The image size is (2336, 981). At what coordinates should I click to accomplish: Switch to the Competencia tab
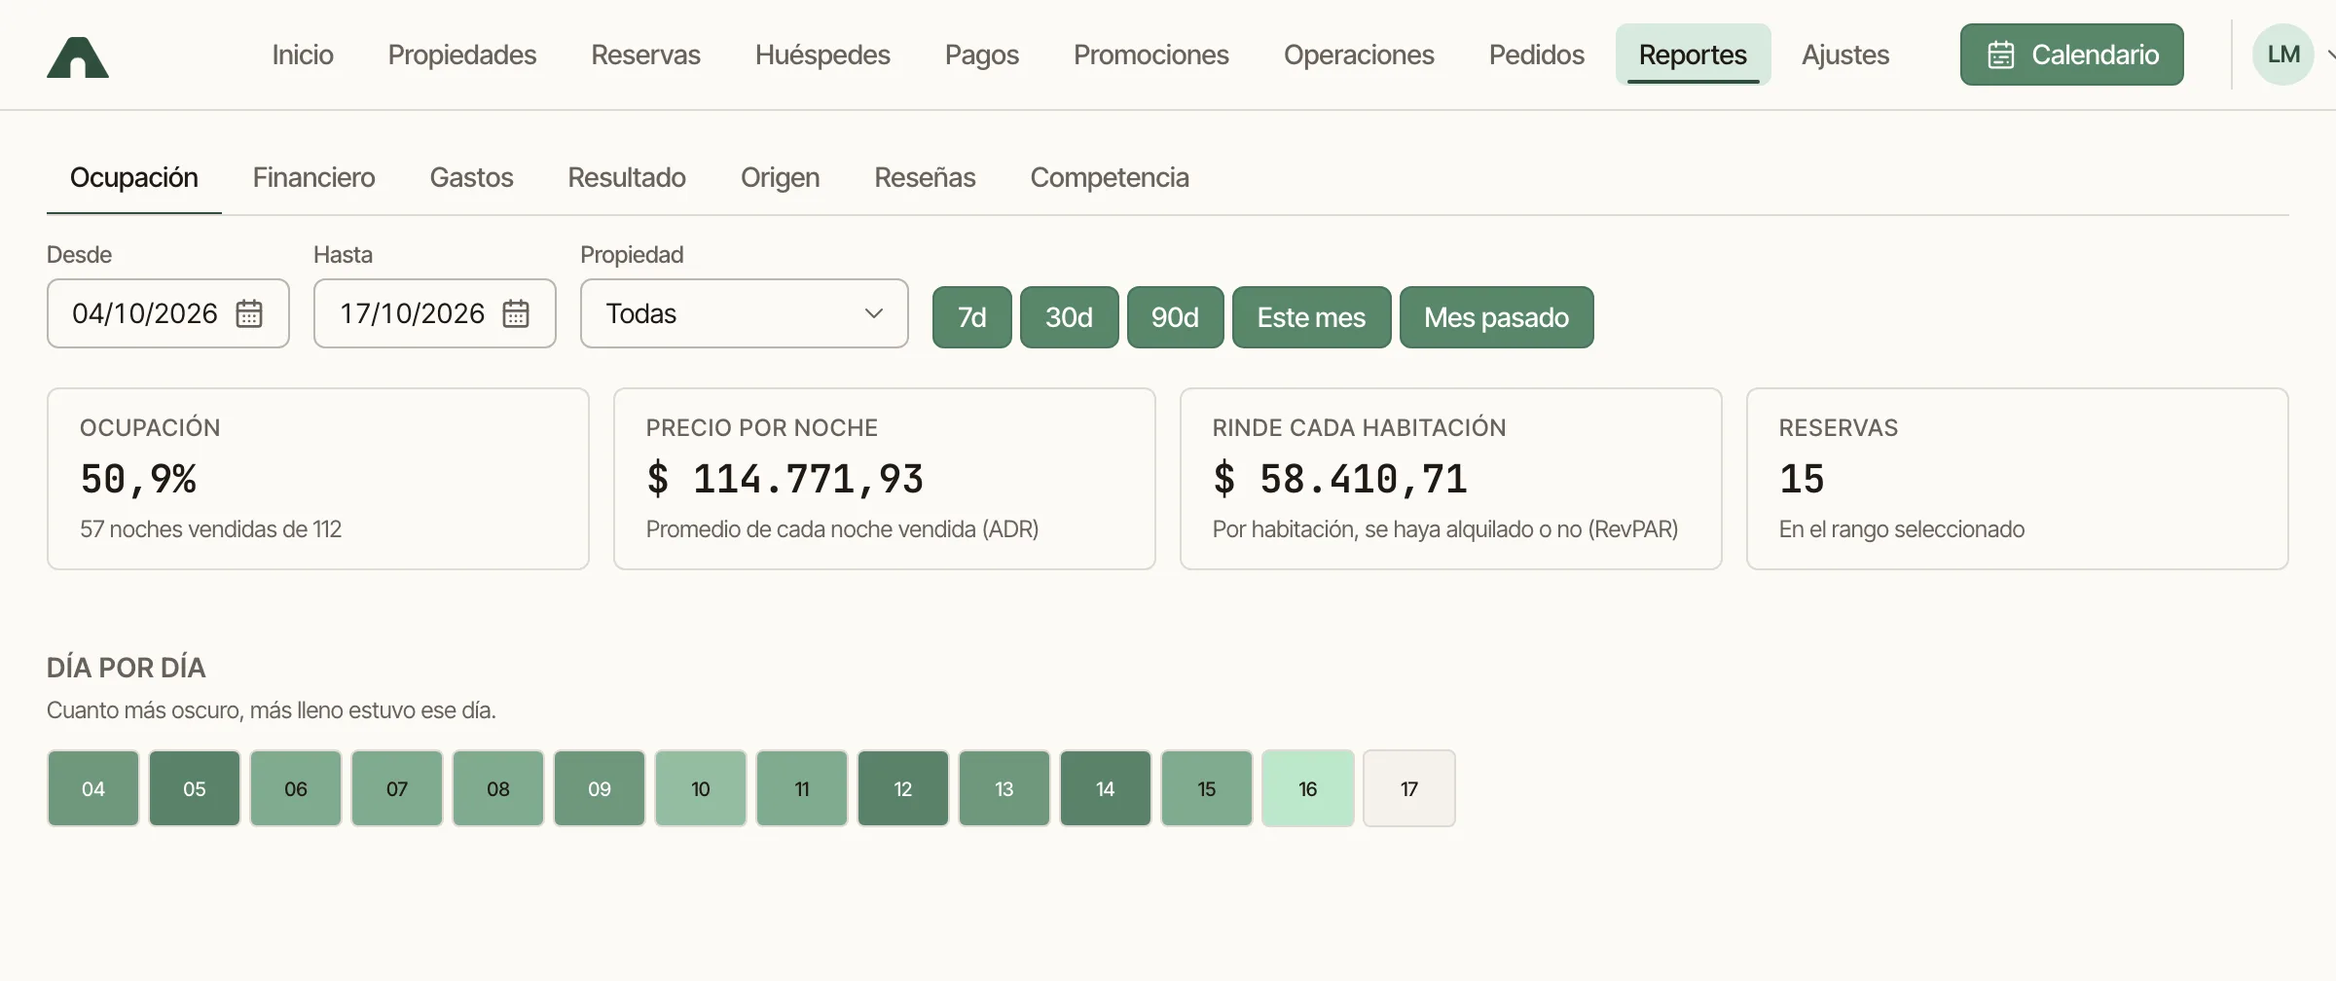[x=1110, y=177]
